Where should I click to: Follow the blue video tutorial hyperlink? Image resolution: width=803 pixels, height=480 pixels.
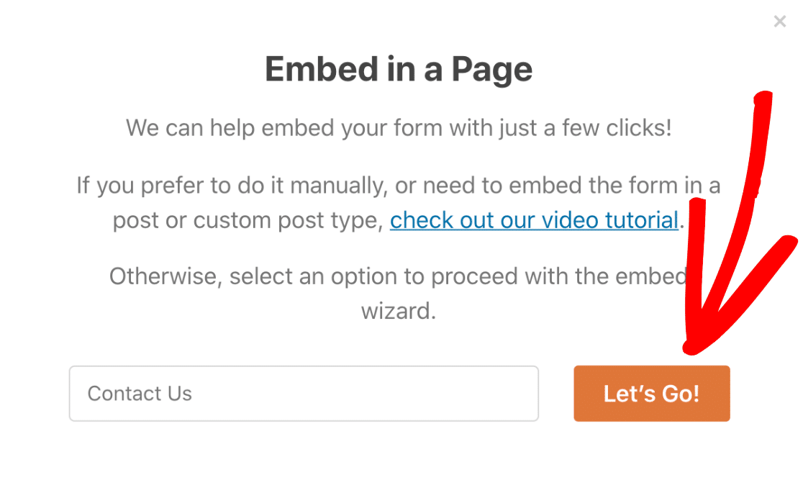pyautogui.click(x=534, y=220)
